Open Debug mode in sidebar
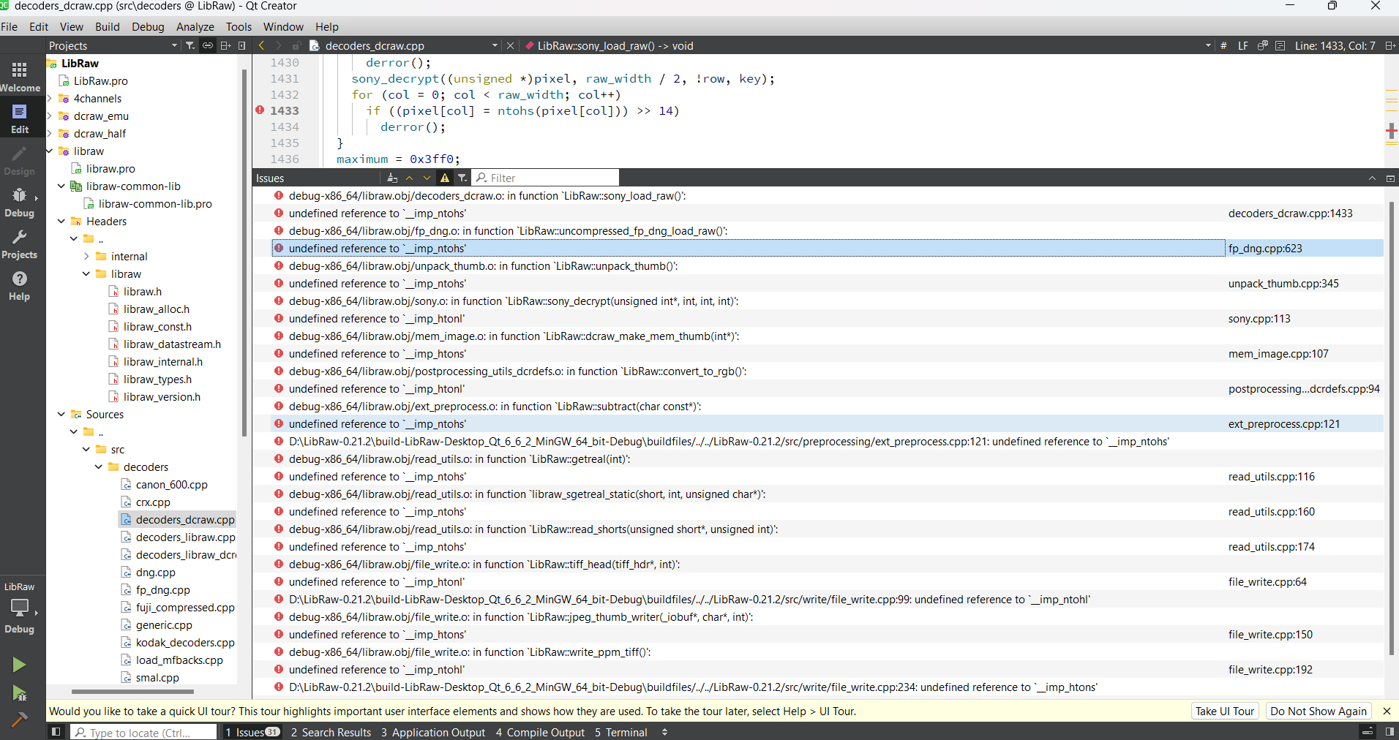The width and height of the screenshot is (1399, 740). coord(20,202)
